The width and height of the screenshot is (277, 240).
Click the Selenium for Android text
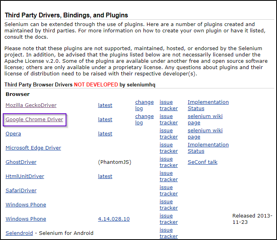tap(66, 233)
